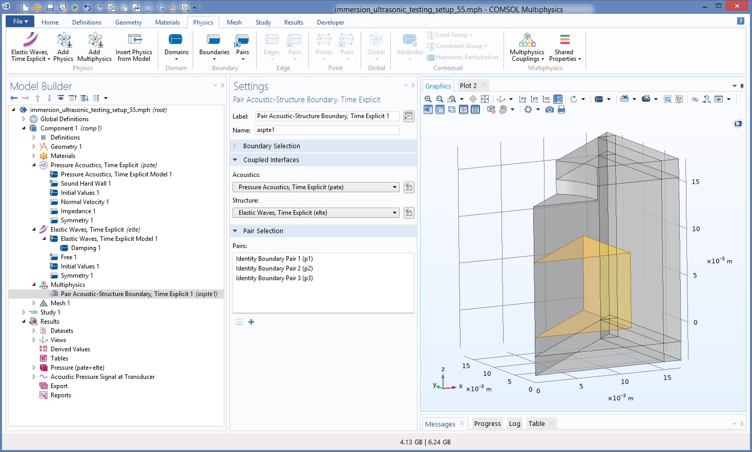Toggle the grid display in the Graphics toolbar
Image resolution: width=752 pixels, height=452 pixels.
pos(475,109)
